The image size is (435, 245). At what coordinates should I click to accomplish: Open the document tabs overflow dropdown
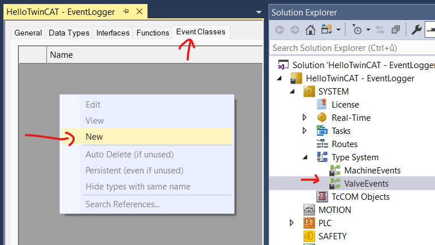258,12
